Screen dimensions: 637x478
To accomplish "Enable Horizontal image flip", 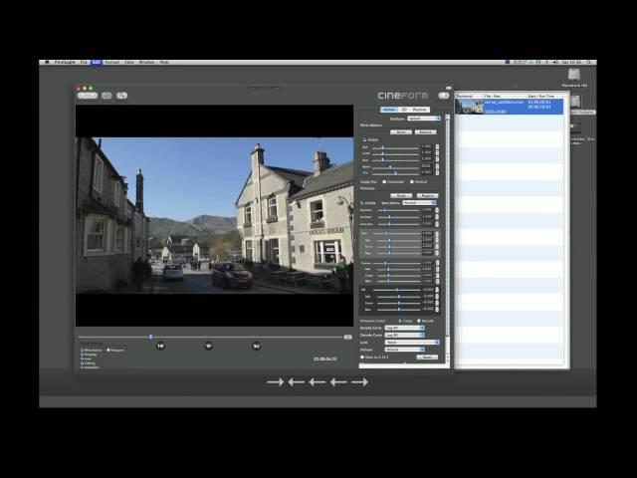I will [384, 181].
